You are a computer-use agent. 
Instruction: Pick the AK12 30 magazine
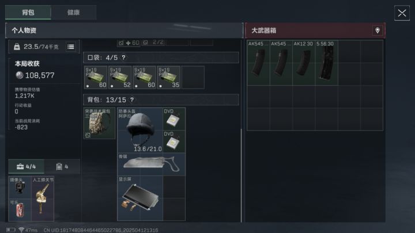(304, 63)
